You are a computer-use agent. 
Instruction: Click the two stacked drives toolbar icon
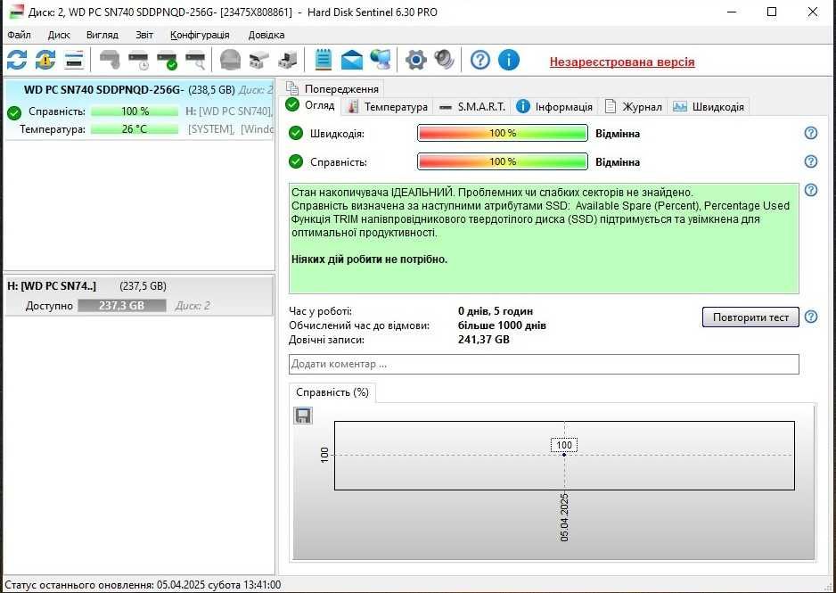259,60
